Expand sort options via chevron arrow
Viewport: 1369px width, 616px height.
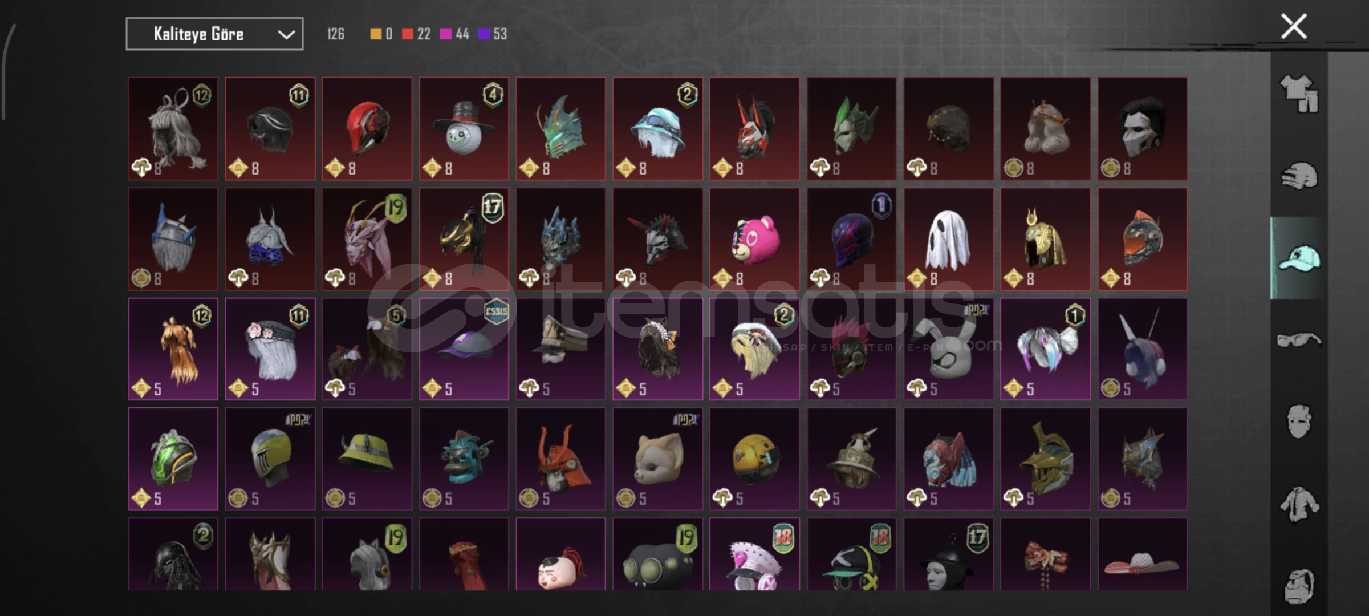[x=286, y=35]
